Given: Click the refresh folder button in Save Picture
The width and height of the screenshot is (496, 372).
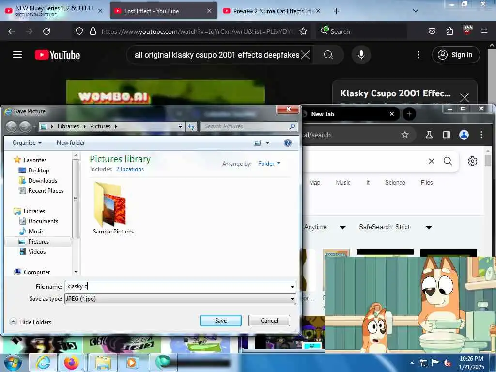Looking at the screenshot, I should tap(191, 126).
